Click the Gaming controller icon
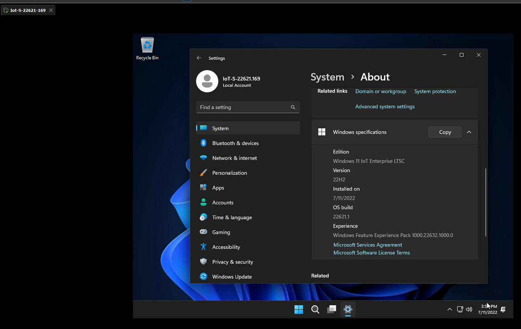The width and height of the screenshot is (521, 329). (x=203, y=232)
